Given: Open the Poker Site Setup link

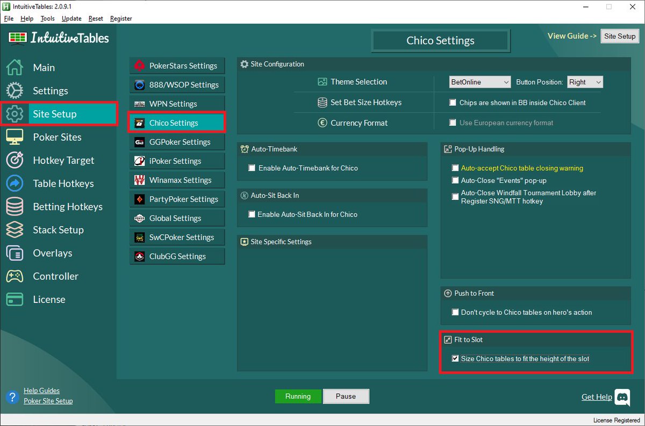Looking at the screenshot, I should (x=48, y=401).
